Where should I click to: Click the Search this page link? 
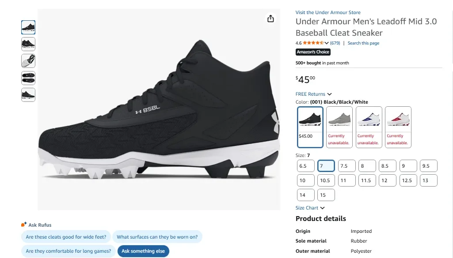tap(363, 43)
